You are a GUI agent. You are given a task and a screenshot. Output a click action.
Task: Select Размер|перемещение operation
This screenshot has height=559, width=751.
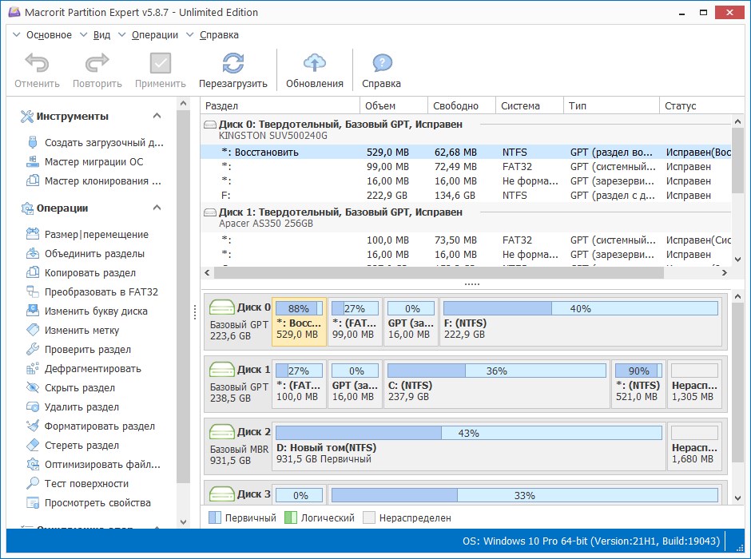(96, 235)
